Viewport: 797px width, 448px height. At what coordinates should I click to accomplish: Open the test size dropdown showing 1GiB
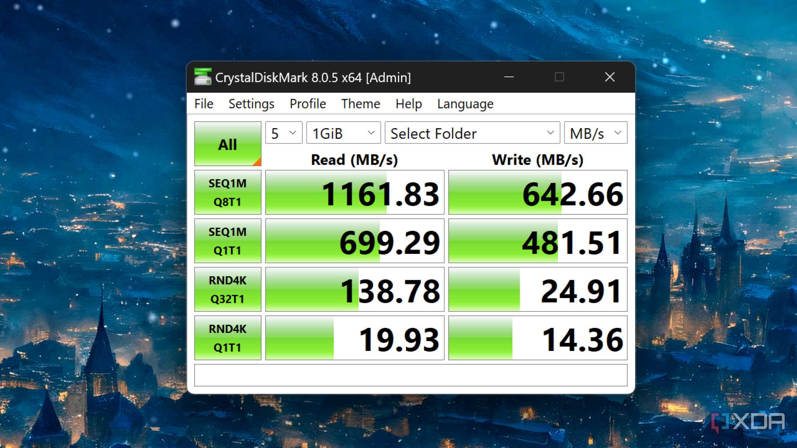point(344,133)
